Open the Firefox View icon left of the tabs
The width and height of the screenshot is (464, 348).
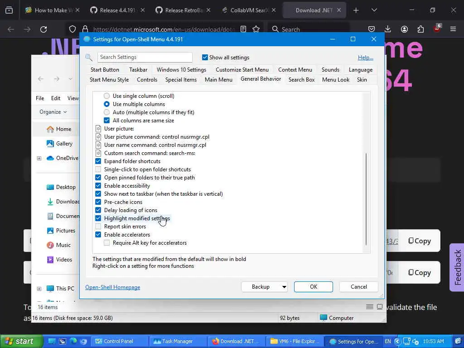point(9,10)
